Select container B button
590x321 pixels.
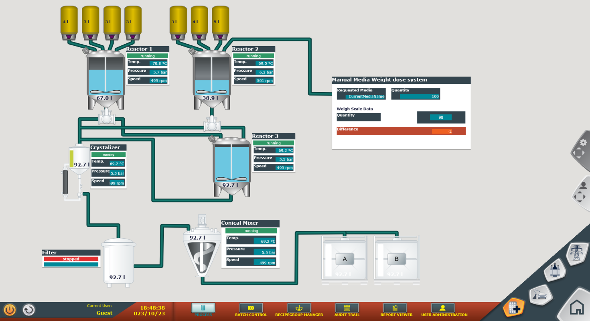pyautogui.click(x=397, y=259)
